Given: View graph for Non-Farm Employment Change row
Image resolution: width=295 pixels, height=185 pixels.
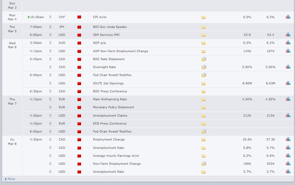Looking at the screenshot, I should click(288, 164).
